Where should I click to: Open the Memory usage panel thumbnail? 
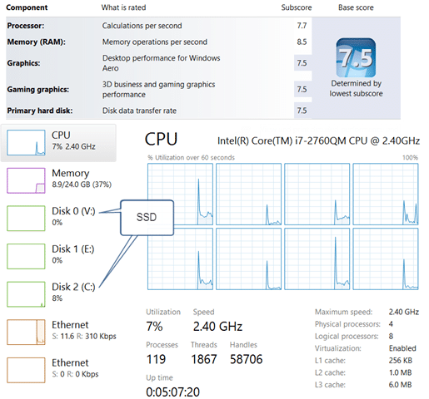coord(26,180)
